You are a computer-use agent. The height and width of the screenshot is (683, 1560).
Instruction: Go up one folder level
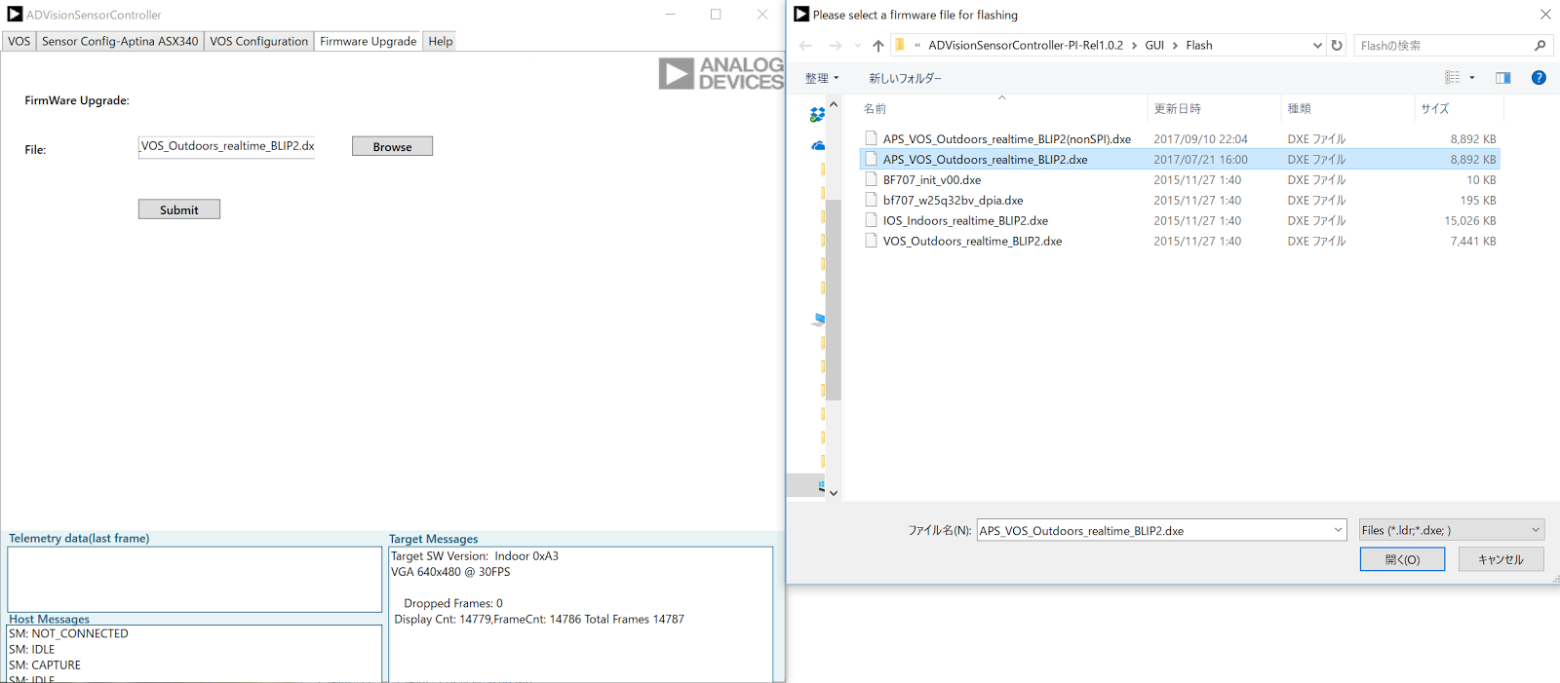878,46
